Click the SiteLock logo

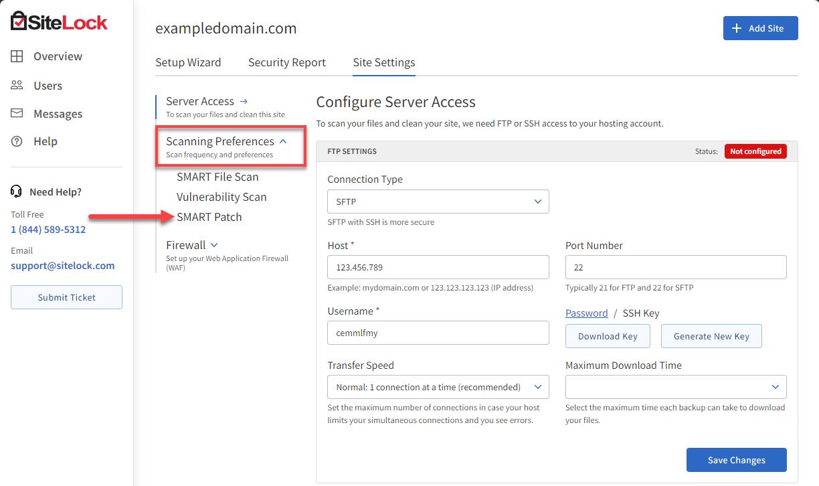coord(58,21)
